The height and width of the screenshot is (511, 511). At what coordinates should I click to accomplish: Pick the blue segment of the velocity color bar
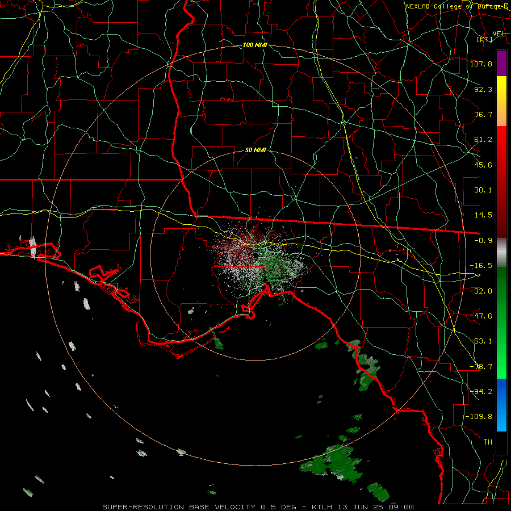[501, 405]
